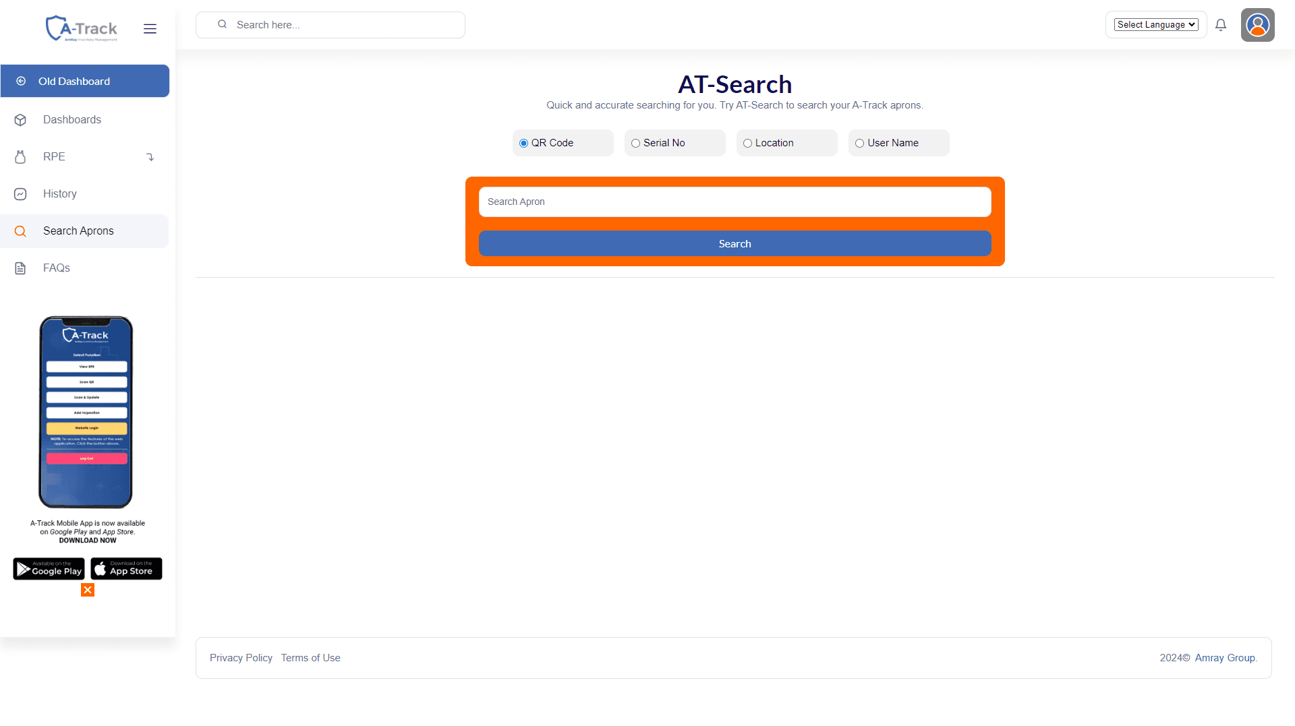
Task: Open the notifications bell
Action: click(1221, 25)
